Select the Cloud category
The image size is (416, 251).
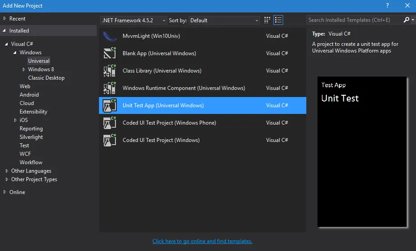tap(27, 103)
